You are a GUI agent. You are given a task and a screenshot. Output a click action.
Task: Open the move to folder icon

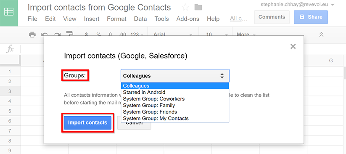(198, 8)
